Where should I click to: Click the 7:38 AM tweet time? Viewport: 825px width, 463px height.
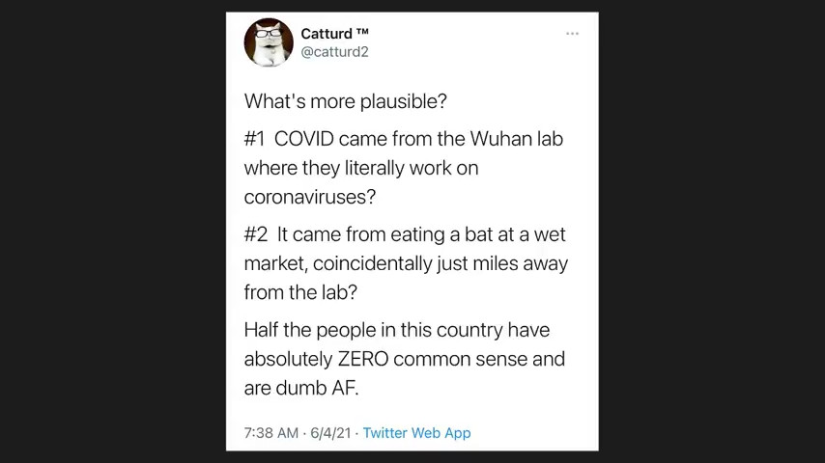(x=270, y=433)
